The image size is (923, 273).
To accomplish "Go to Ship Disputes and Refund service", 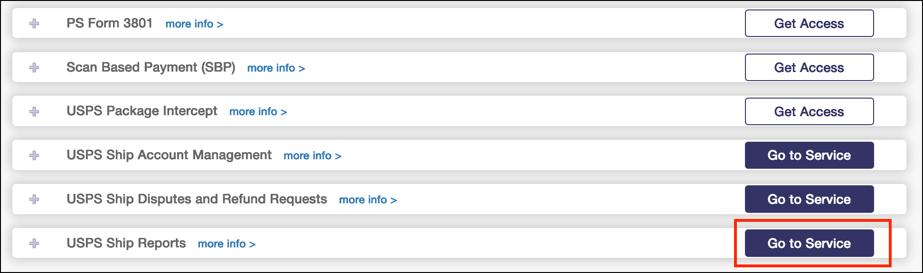I will point(809,199).
